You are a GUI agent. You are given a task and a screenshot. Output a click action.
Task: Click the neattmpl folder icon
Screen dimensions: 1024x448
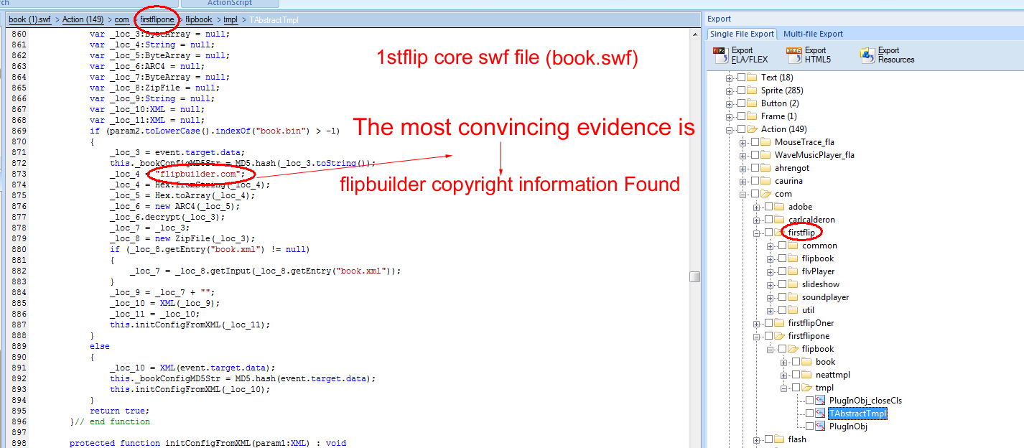click(x=806, y=375)
